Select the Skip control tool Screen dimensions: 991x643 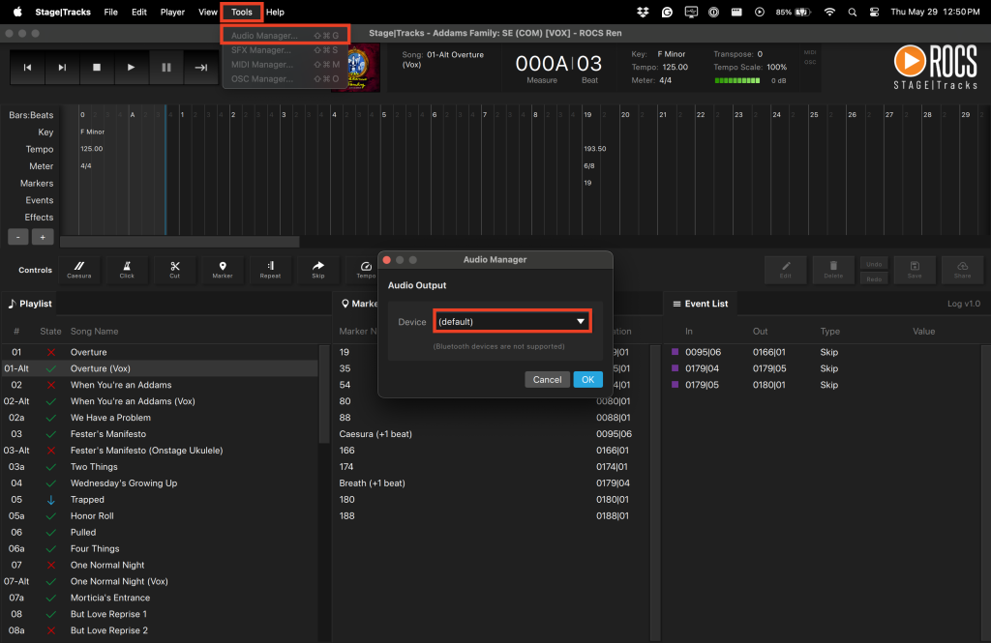318,270
